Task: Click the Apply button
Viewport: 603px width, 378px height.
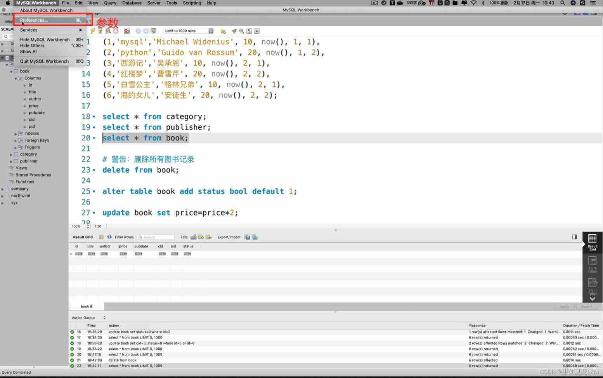Action: coord(564,307)
